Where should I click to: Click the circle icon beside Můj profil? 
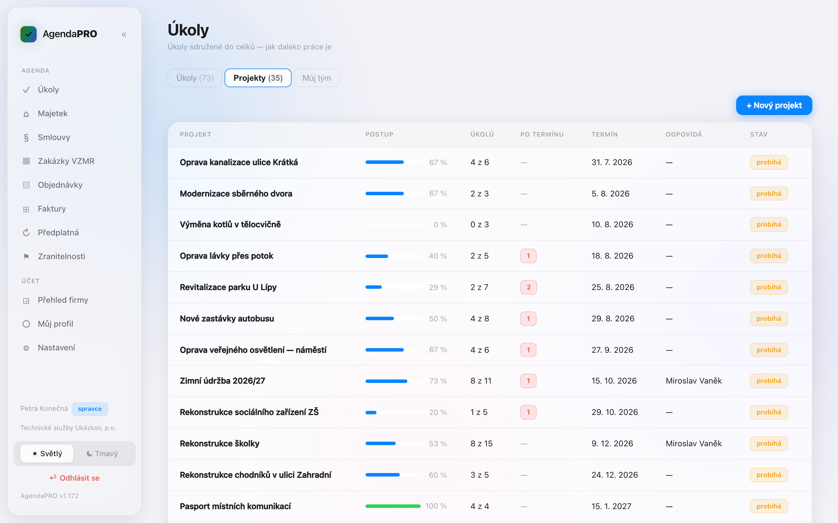click(26, 324)
